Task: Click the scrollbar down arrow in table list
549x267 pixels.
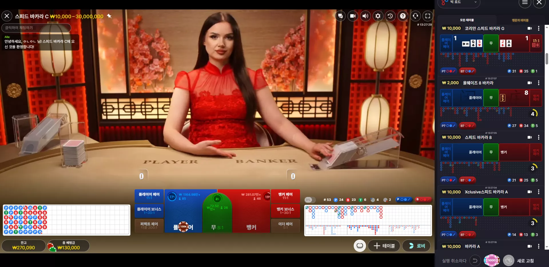Action: coord(547,247)
